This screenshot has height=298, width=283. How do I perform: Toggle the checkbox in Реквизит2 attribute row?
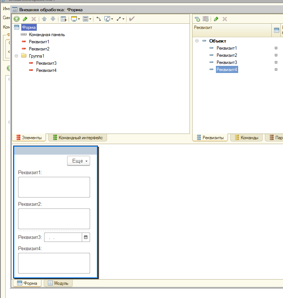[x=276, y=55]
